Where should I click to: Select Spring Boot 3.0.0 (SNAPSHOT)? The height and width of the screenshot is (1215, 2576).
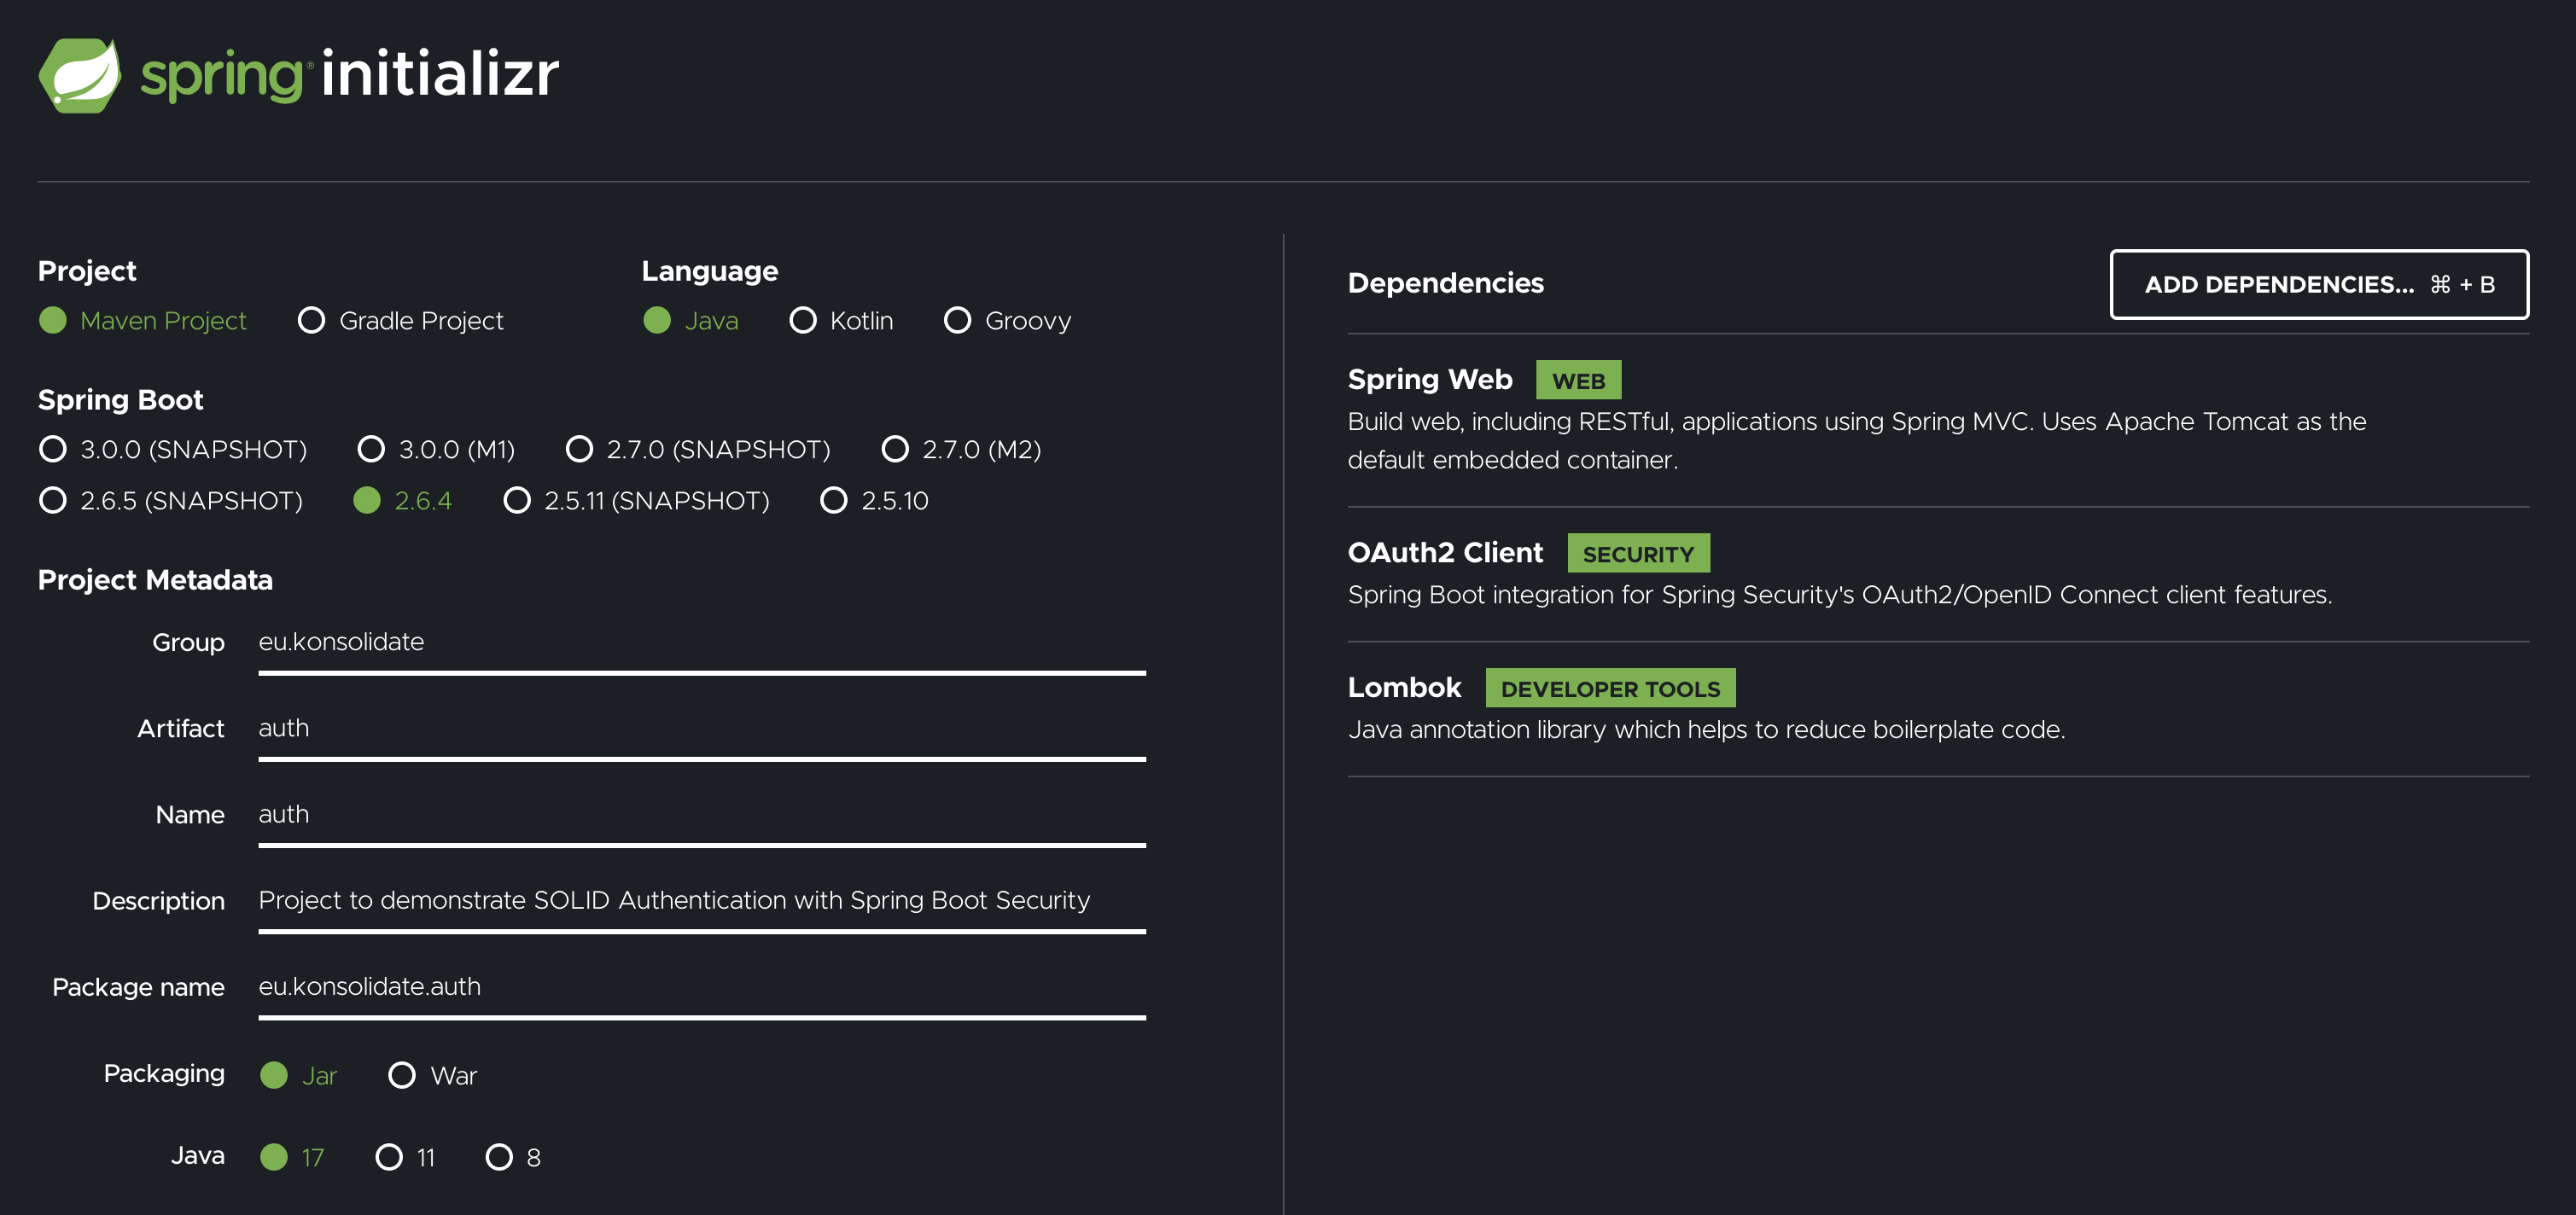tap(173, 449)
